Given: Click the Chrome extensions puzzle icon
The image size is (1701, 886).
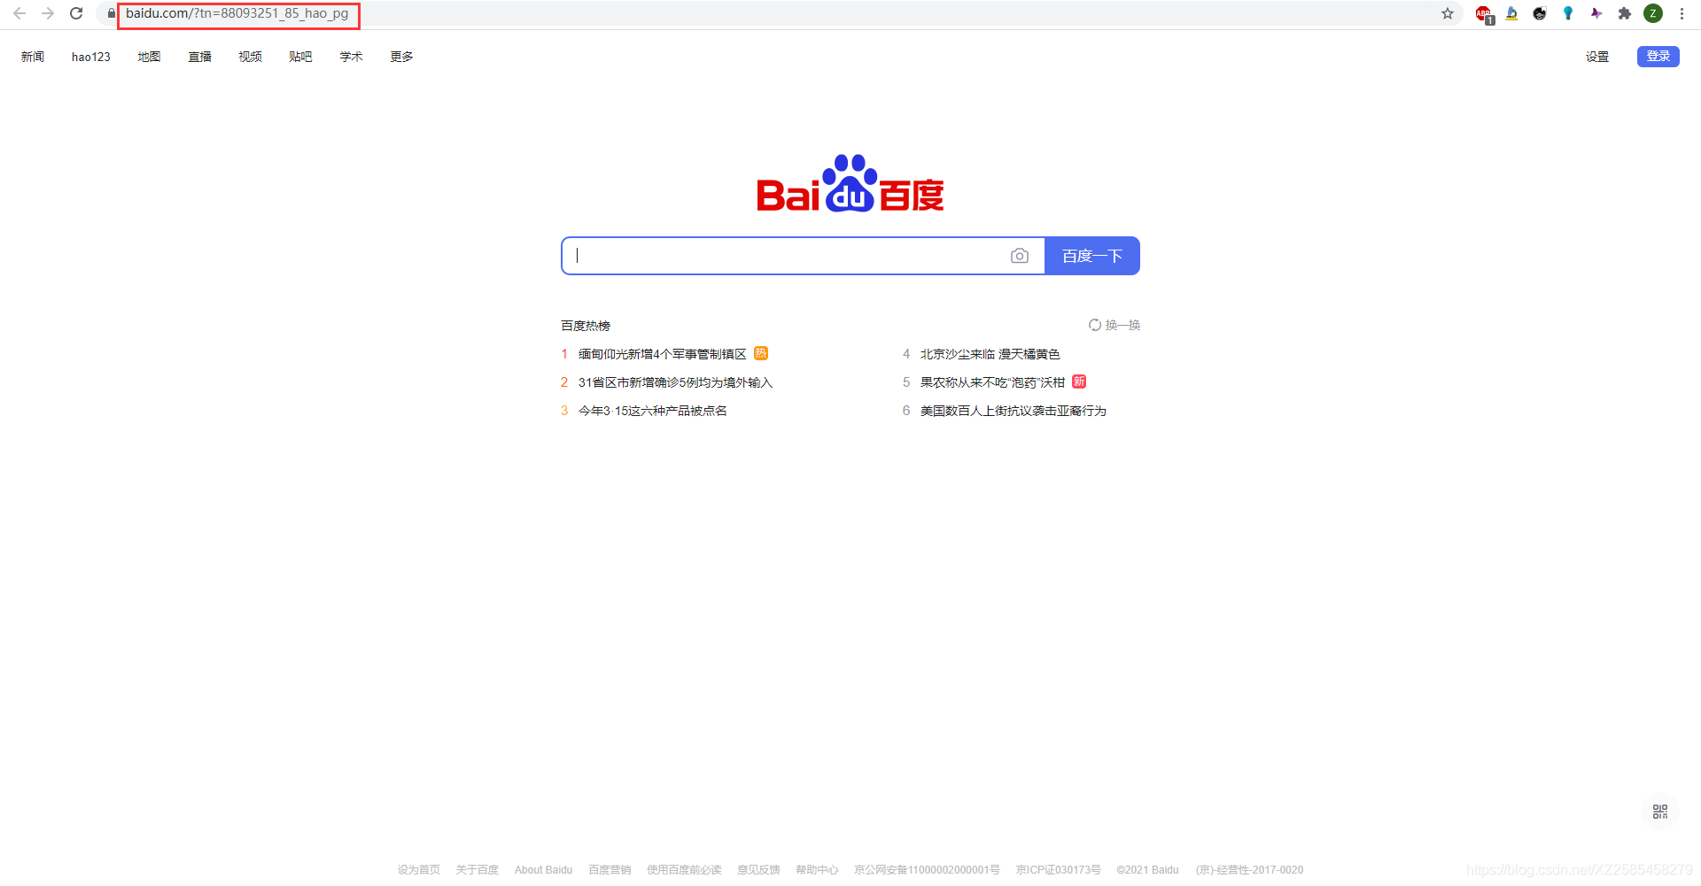Looking at the screenshot, I should click(x=1625, y=13).
